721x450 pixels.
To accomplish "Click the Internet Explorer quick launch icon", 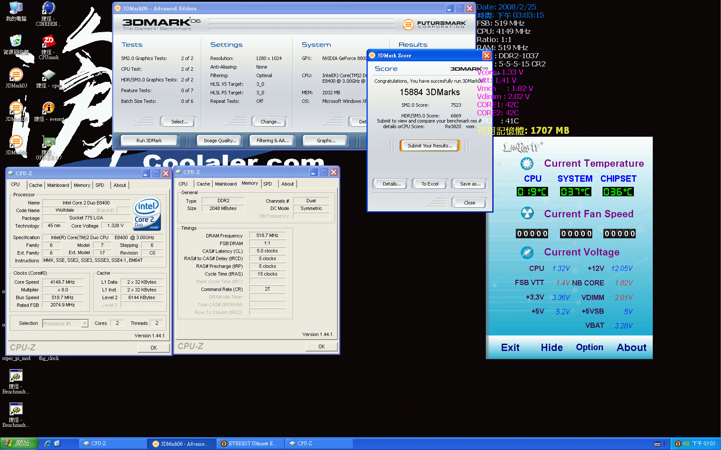I will click(x=48, y=444).
